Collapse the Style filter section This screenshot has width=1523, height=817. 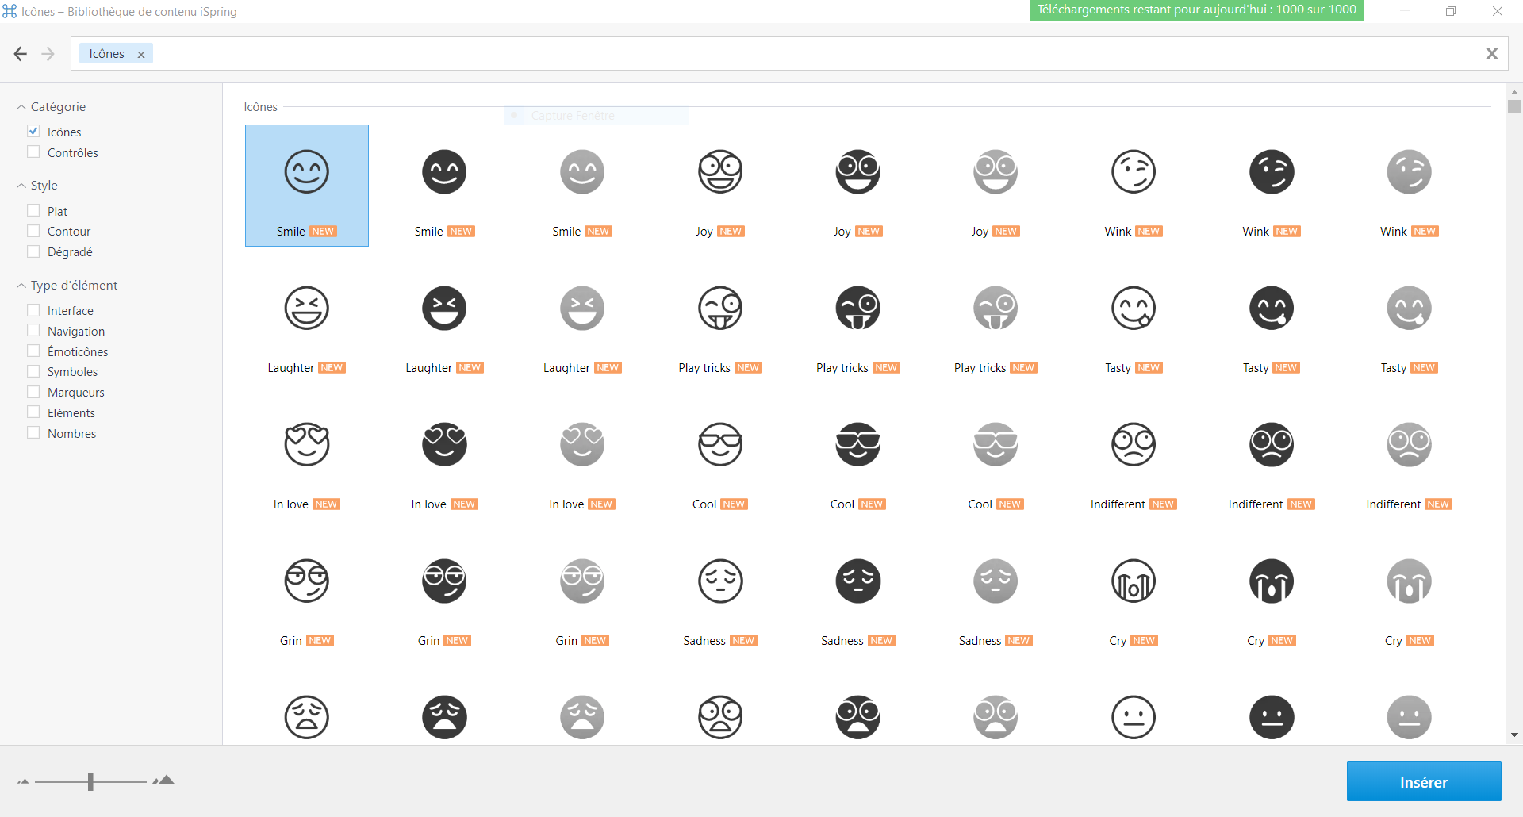[21, 186]
